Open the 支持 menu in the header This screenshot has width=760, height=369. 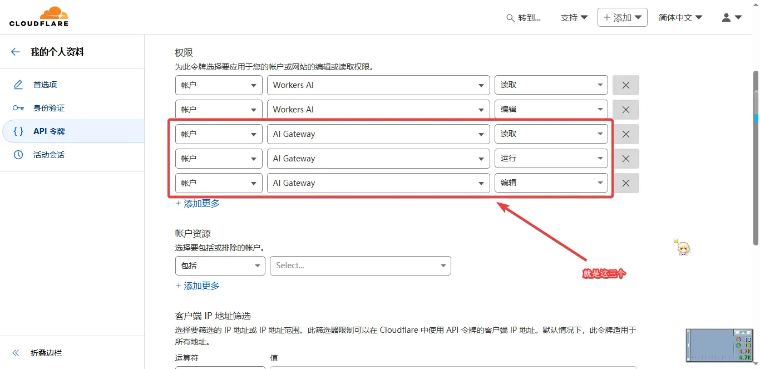coord(574,18)
